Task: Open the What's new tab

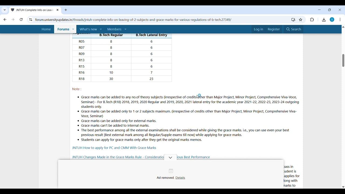Action: click(x=88, y=29)
